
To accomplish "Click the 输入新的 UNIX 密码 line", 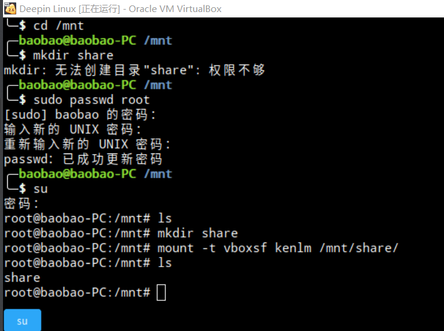I will click(x=72, y=129).
